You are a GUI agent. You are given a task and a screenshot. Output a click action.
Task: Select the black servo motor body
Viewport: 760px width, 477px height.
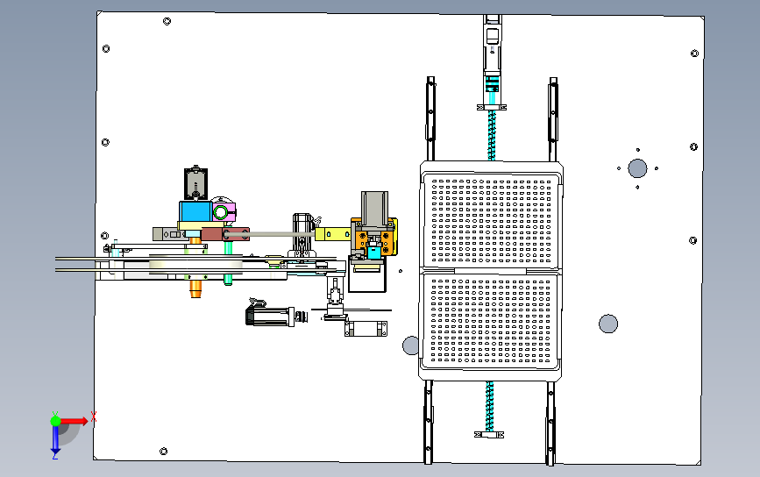(x=269, y=316)
